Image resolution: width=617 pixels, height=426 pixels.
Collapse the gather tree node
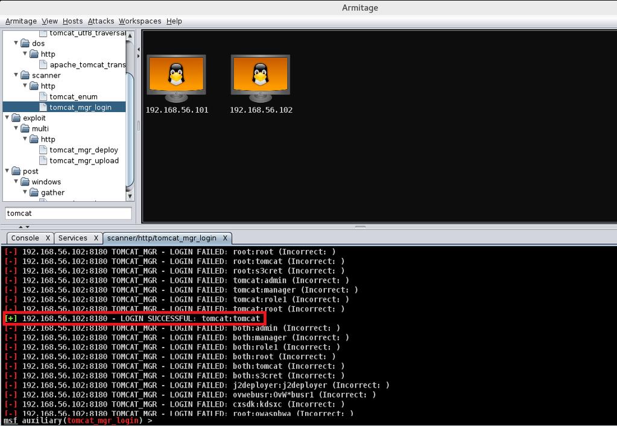coord(25,192)
